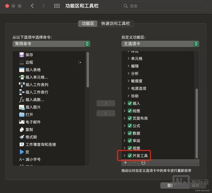Choose the Insert Picture (插入图片) icon
The height and width of the screenshot is (193, 212).
point(22,107)
